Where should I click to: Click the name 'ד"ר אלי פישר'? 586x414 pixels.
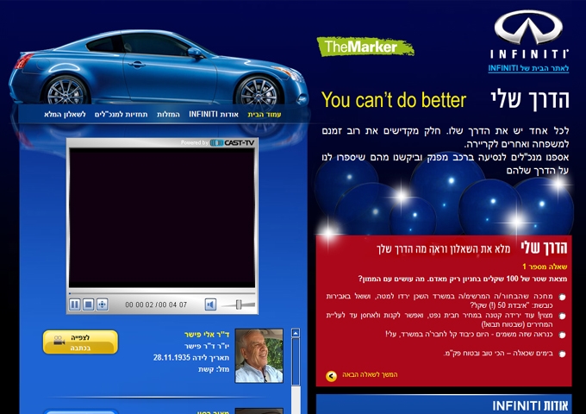[x=207, y=335]
